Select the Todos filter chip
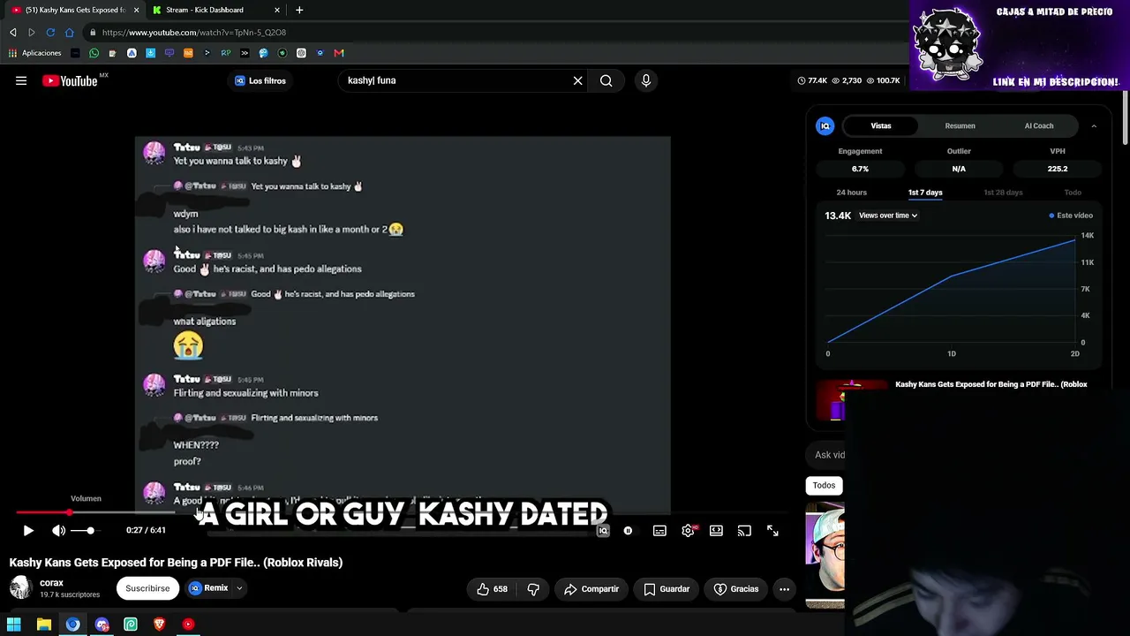Screen dimensions: 1130x636 tap(824, 485)
